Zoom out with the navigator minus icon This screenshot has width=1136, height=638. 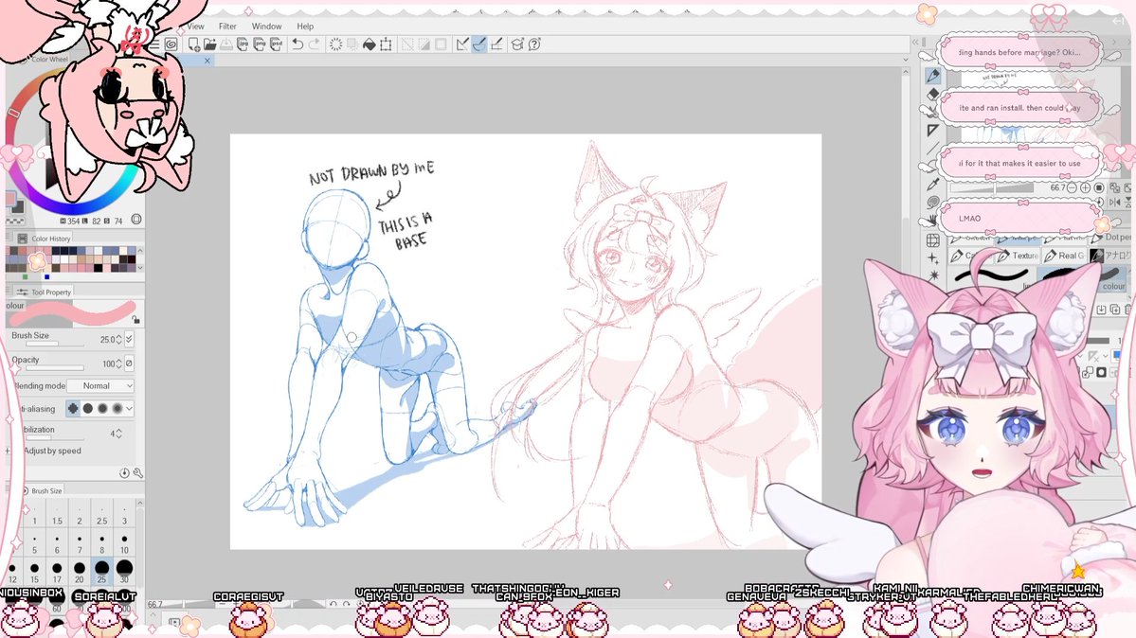point(1072,187)
